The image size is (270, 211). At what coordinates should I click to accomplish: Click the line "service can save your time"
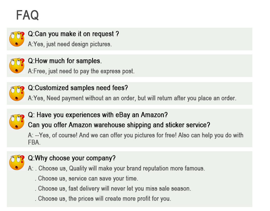[86, 178]
